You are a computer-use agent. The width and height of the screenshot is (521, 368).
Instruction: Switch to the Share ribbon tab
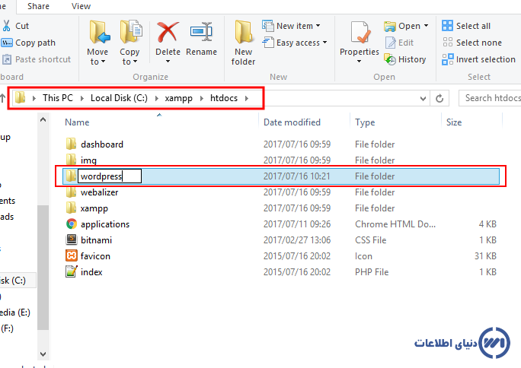(x=38, y=6)
